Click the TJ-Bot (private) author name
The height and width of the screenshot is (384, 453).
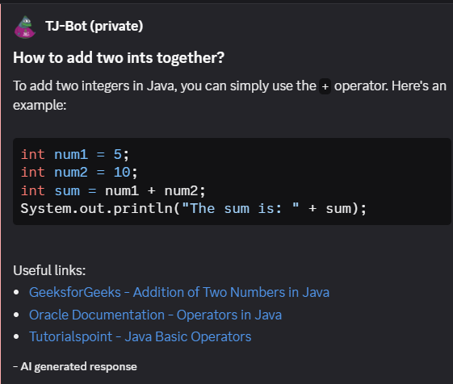click(94, 27)
